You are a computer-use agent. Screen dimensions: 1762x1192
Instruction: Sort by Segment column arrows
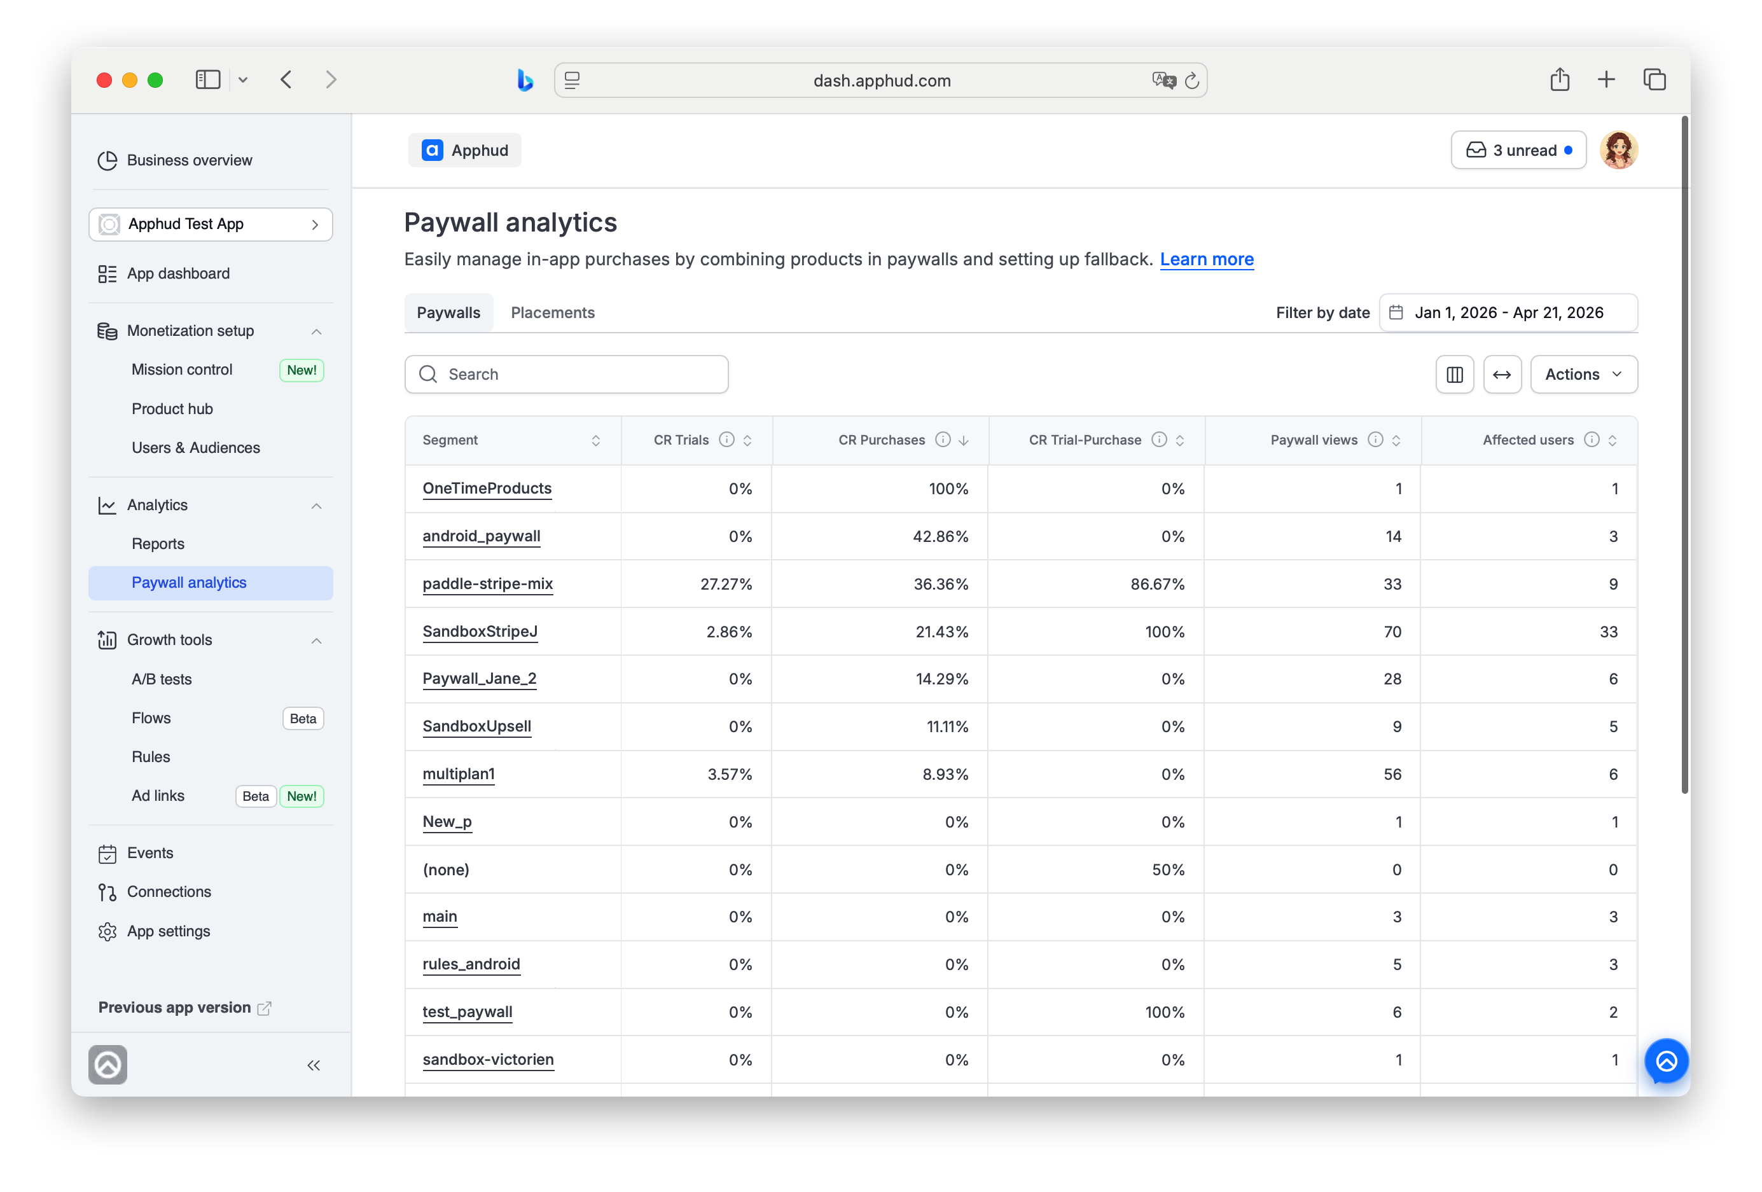coord(596,441)
